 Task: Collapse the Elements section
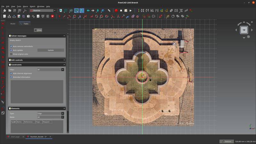pos(64,108)
